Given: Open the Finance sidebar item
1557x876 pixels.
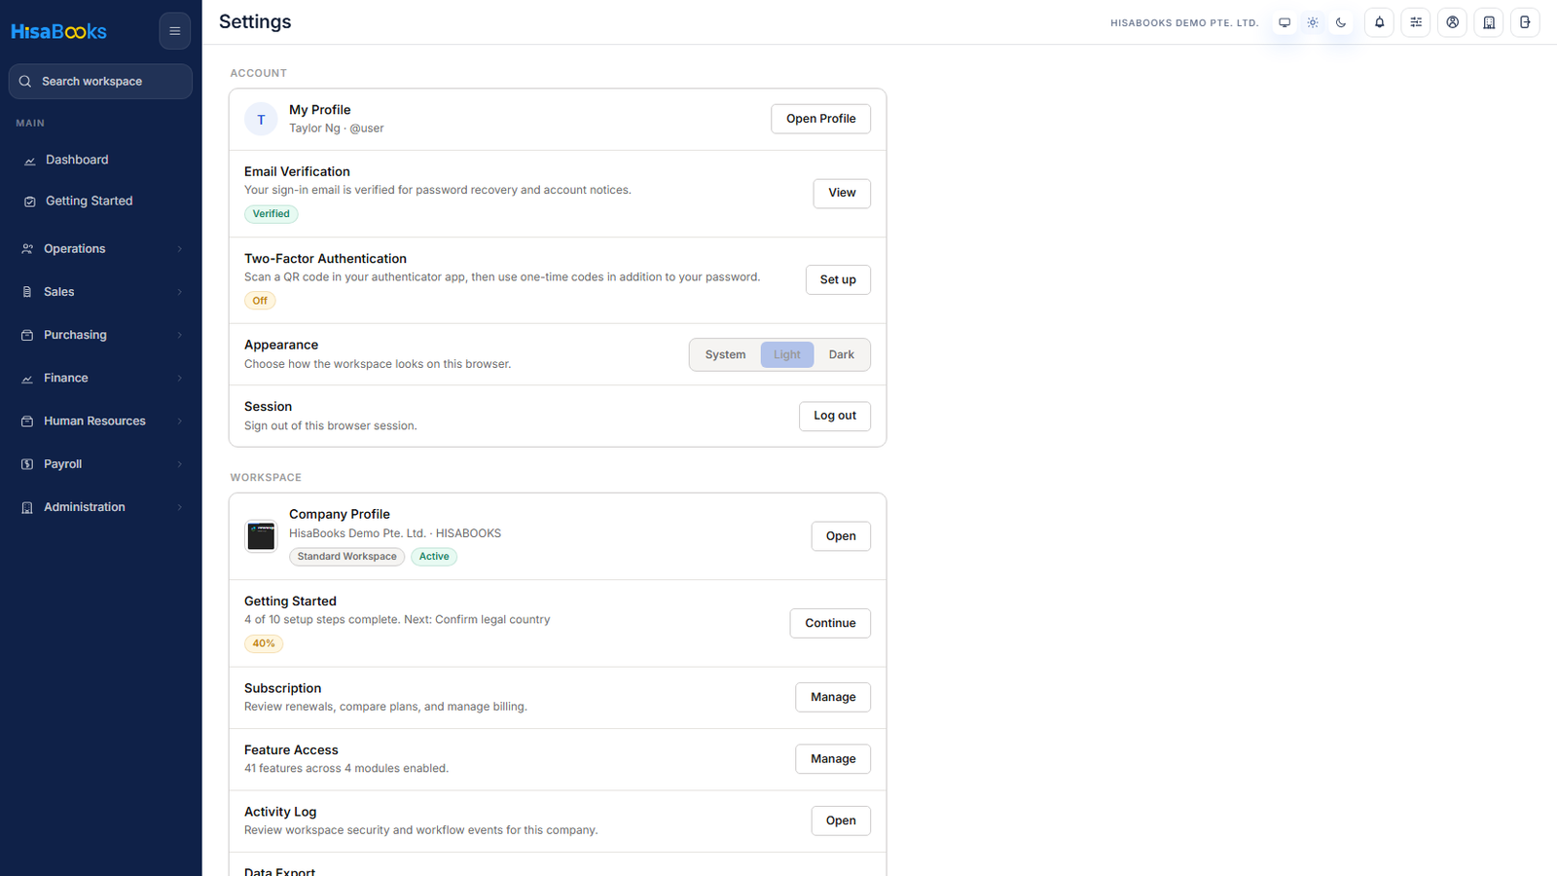Looking at the screenshot, I should click(x=101, y=378).
